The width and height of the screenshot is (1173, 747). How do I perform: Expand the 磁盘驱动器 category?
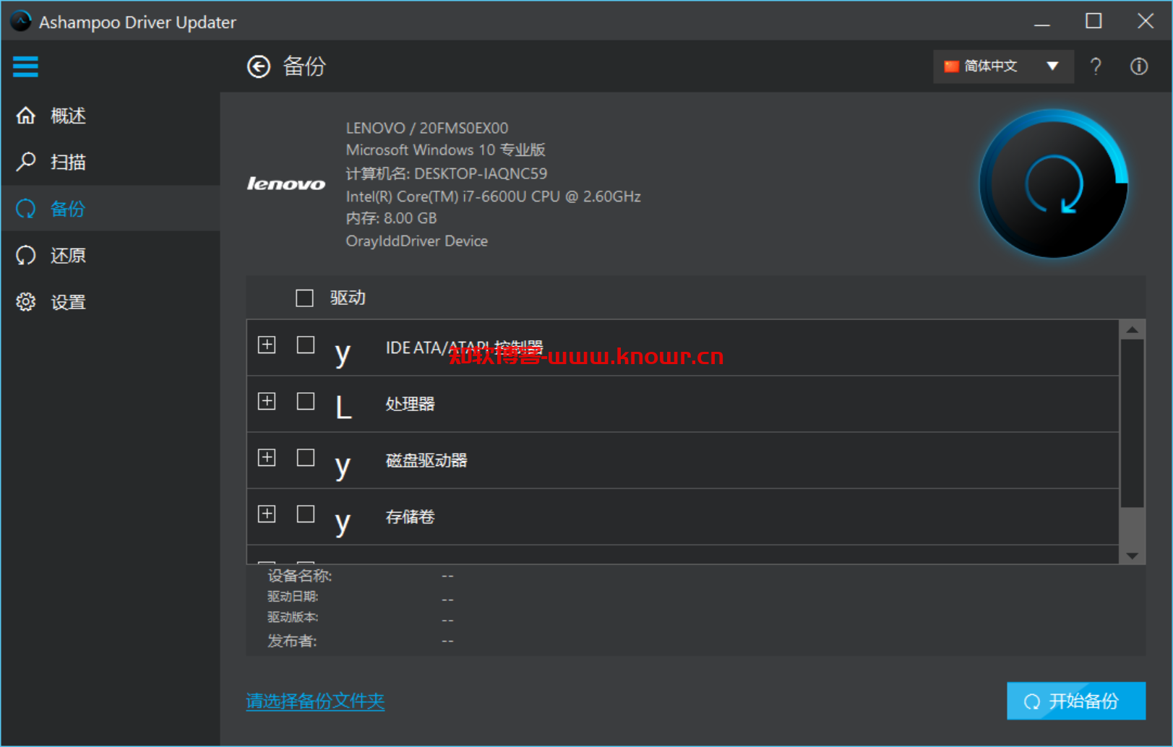(267, 457)
